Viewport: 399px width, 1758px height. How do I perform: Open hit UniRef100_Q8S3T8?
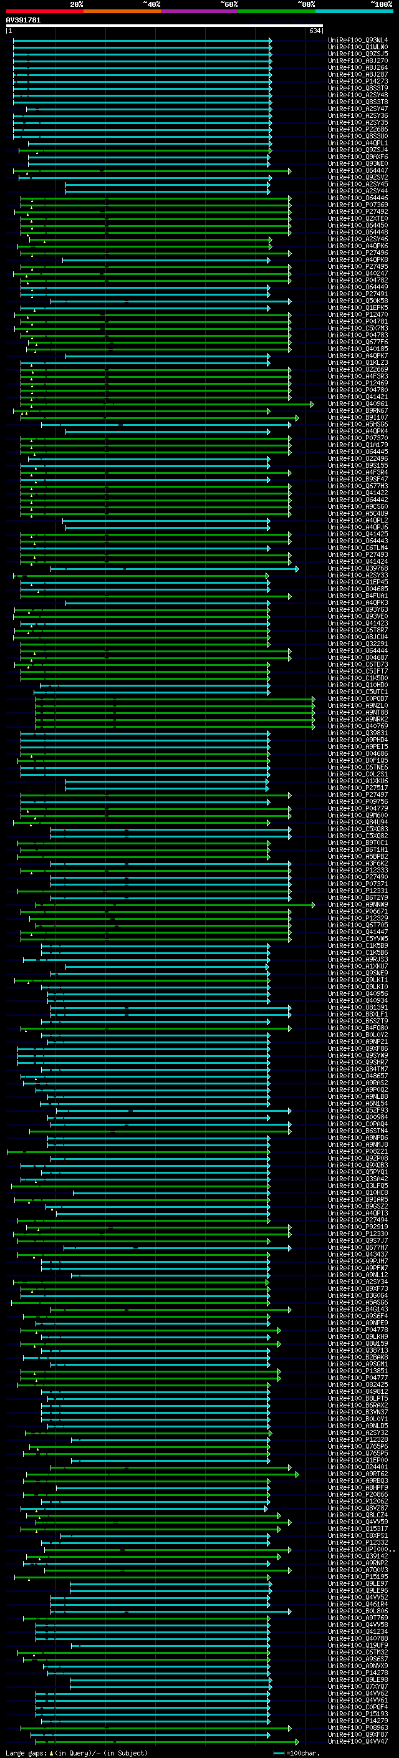(x=358, y=102)
